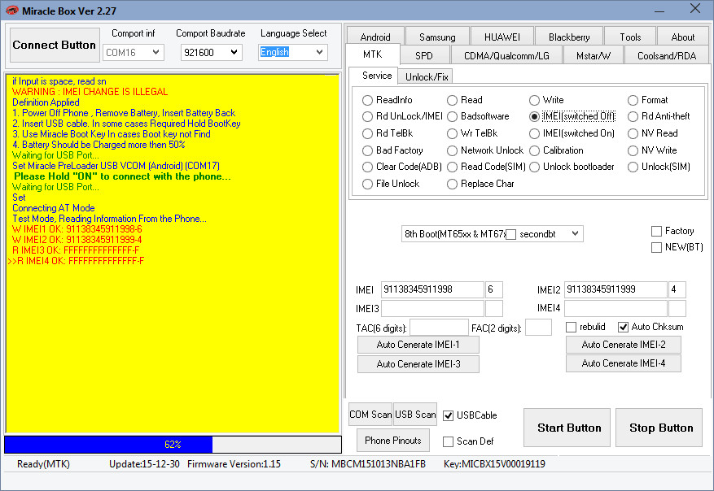Open the Samsung tab
Screen dimensions: 714x491
(x=437, y=37)
